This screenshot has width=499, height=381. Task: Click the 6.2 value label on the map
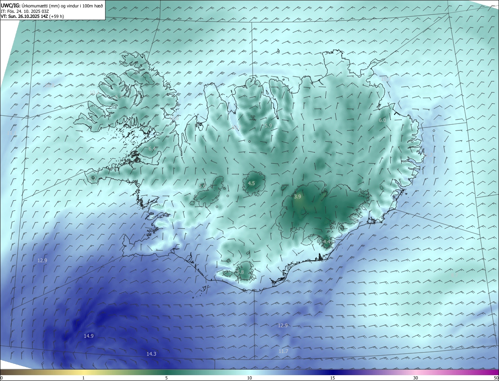click(x=92, y=178)
